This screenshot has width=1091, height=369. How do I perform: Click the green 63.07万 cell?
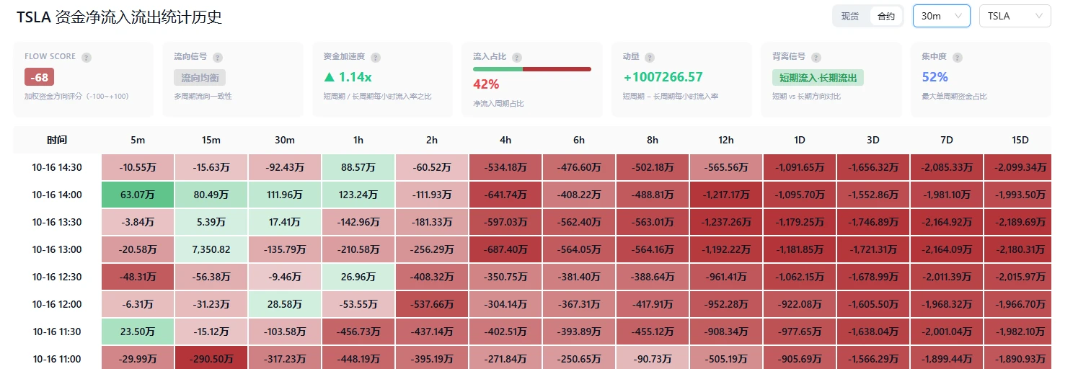[x=138, y=195]
